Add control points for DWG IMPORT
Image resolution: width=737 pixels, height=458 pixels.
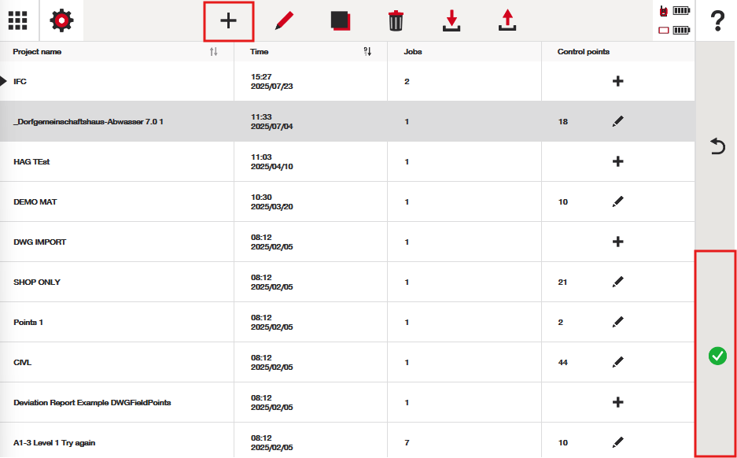coord(617,242)
